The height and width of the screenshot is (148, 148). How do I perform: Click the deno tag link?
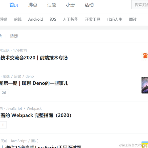30,76
